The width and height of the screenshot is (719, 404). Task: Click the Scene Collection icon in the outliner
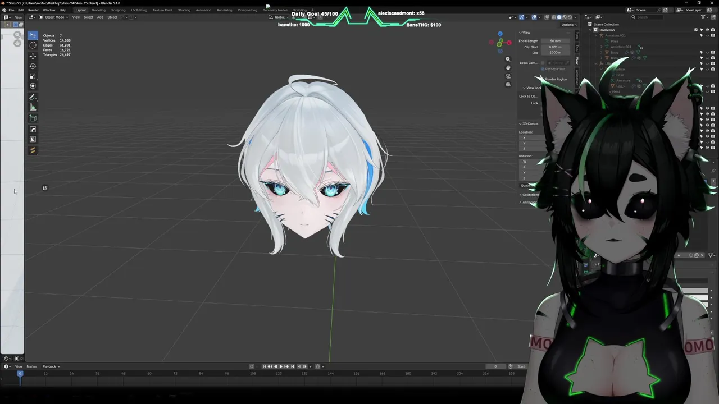point(590,24)
